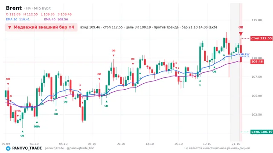Click the 105.00 price axis label
Viewport: 273px width, 153px height.
pyautogui.click(x=257, y=96)
